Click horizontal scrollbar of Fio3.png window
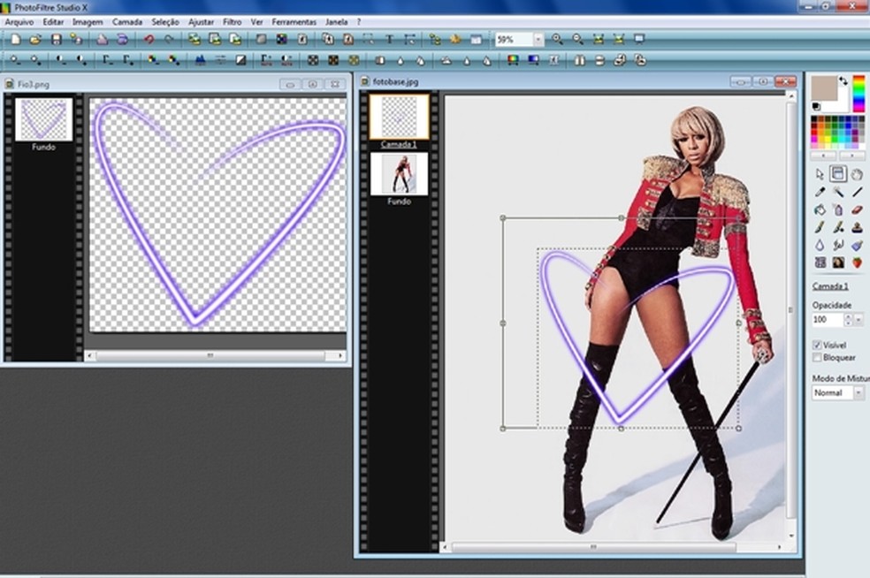This screenshot has width=870, height=578. [215, 355]
